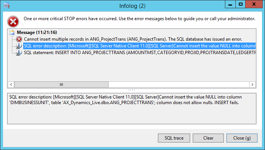Select the Message (11:21:16) tree node
Image resolution: width=265 pixels, height=150 pixels.
[37, 32]
